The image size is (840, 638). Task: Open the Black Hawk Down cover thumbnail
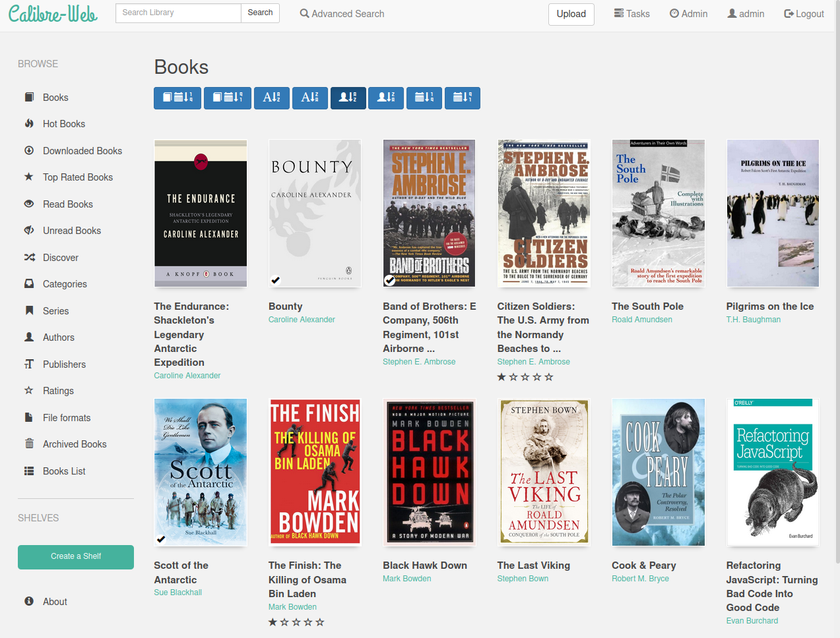click(430, 472)
